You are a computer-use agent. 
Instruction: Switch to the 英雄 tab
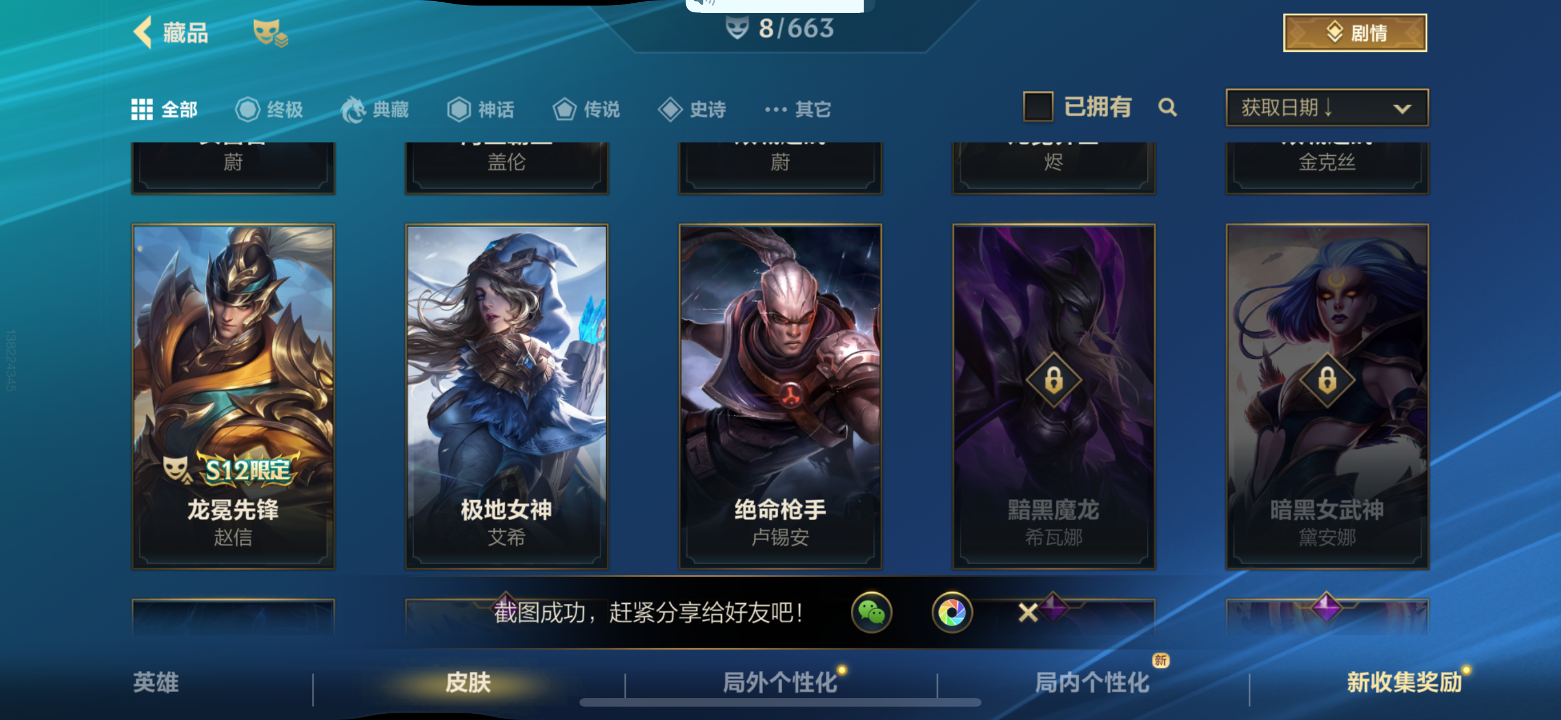click(156, 683)
